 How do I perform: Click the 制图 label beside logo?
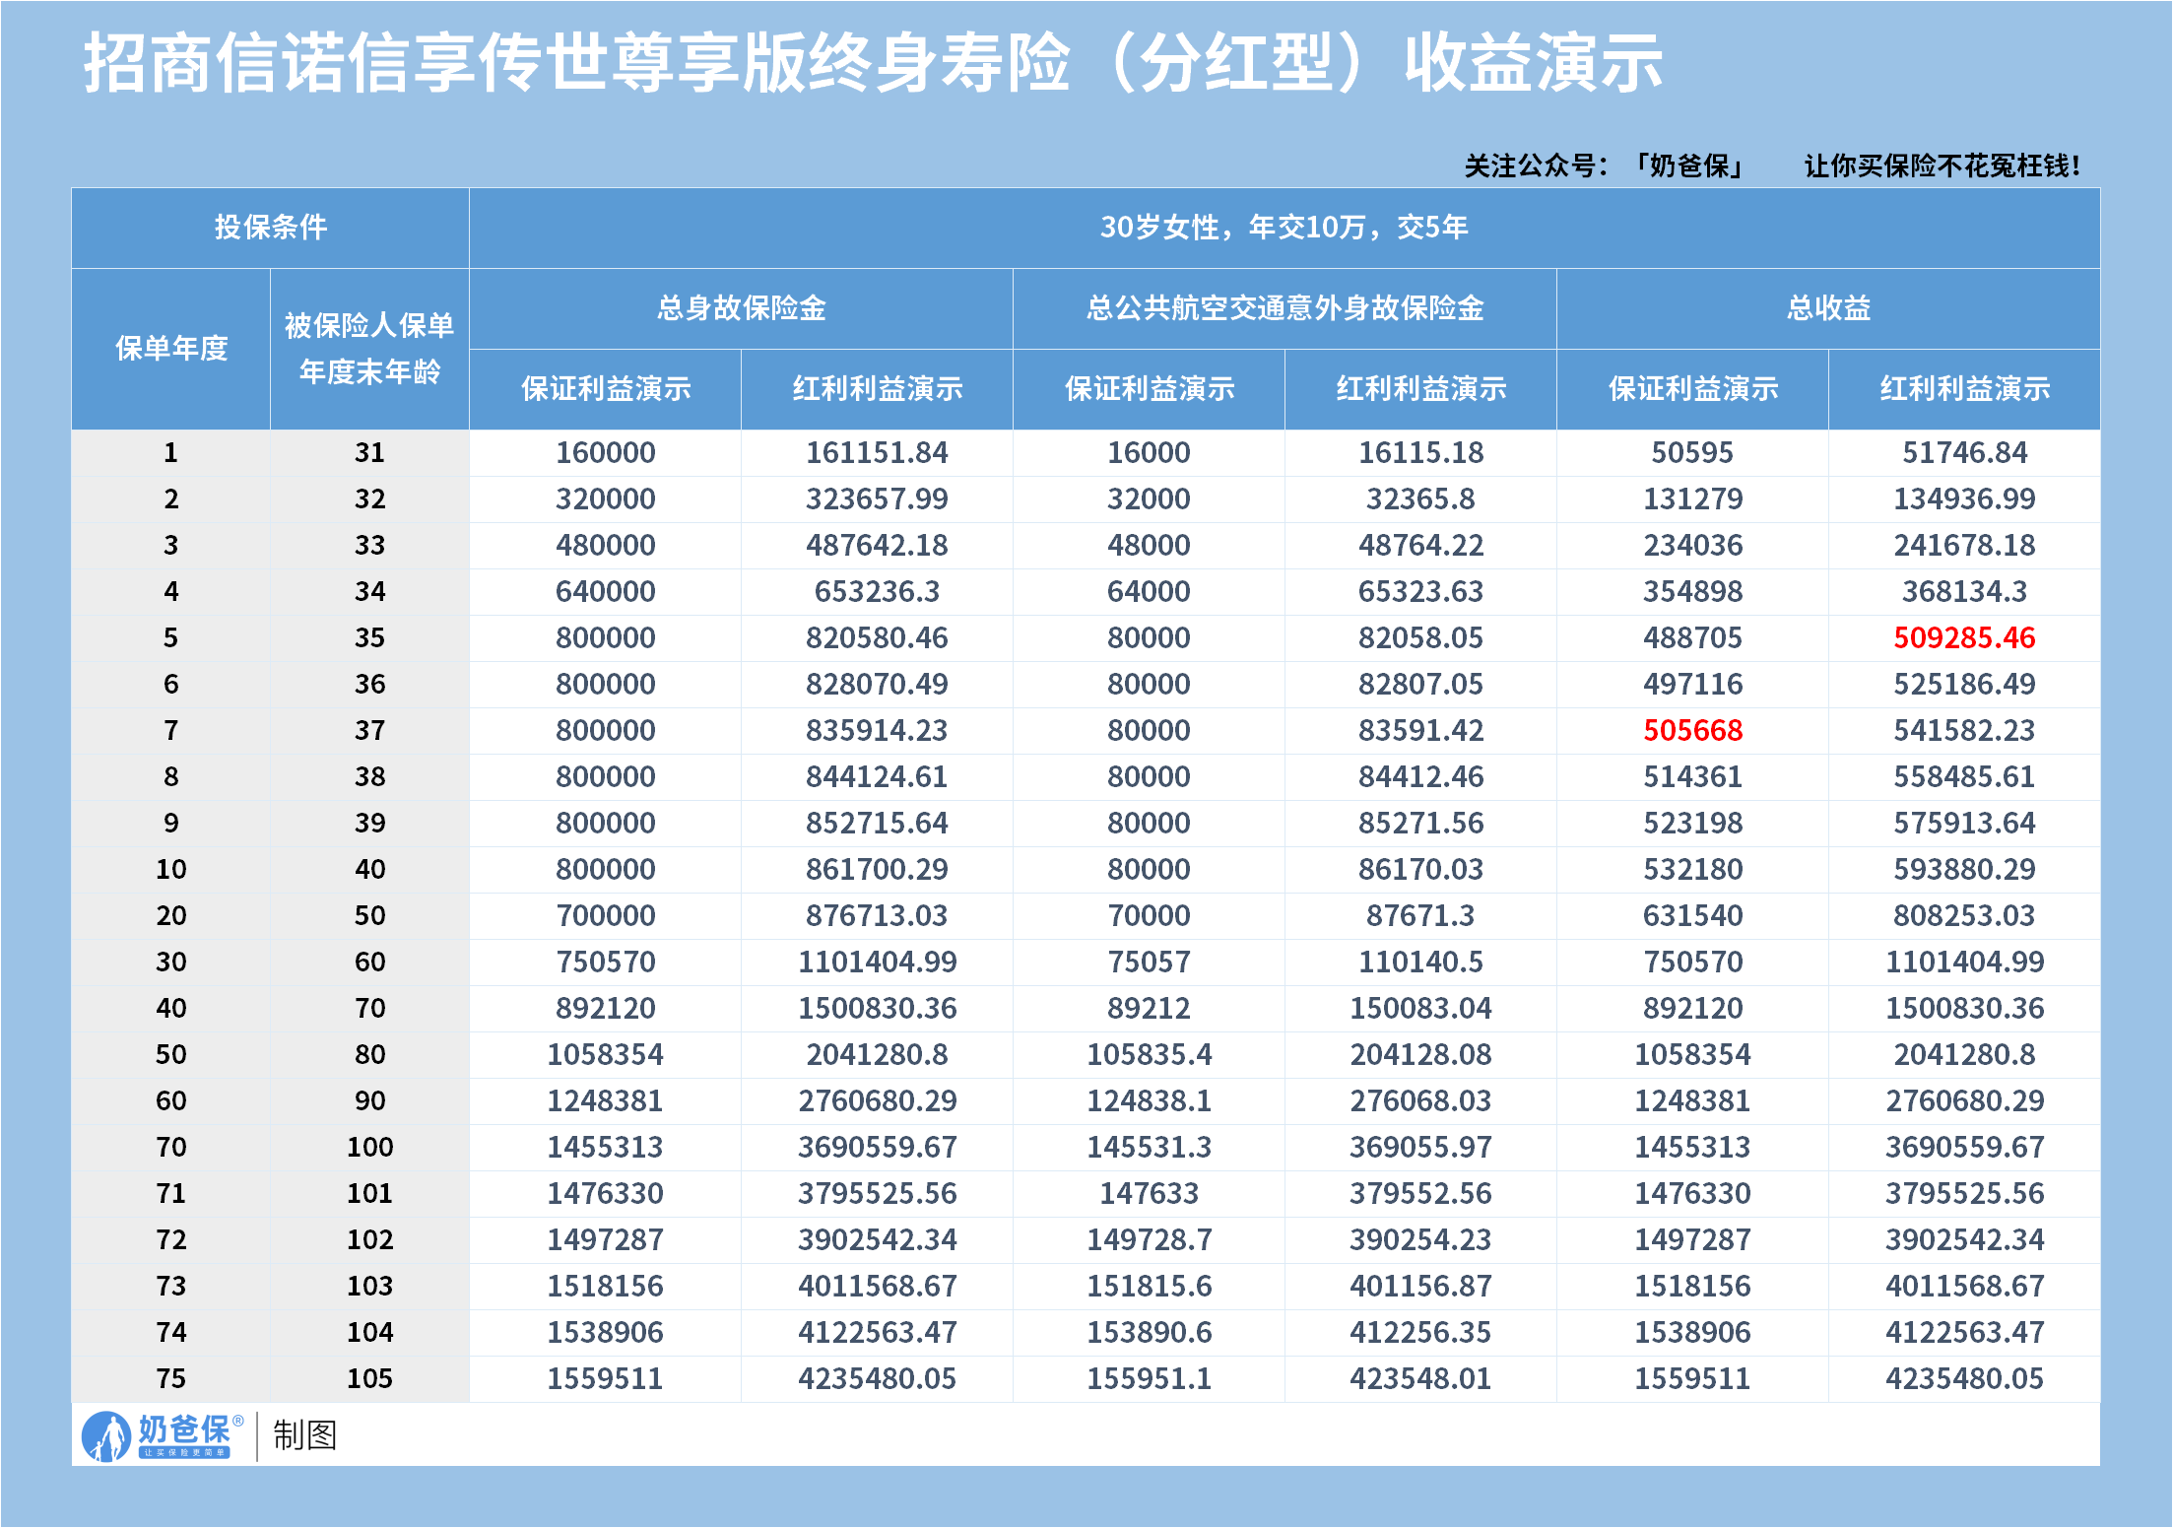pos(305,1435)
